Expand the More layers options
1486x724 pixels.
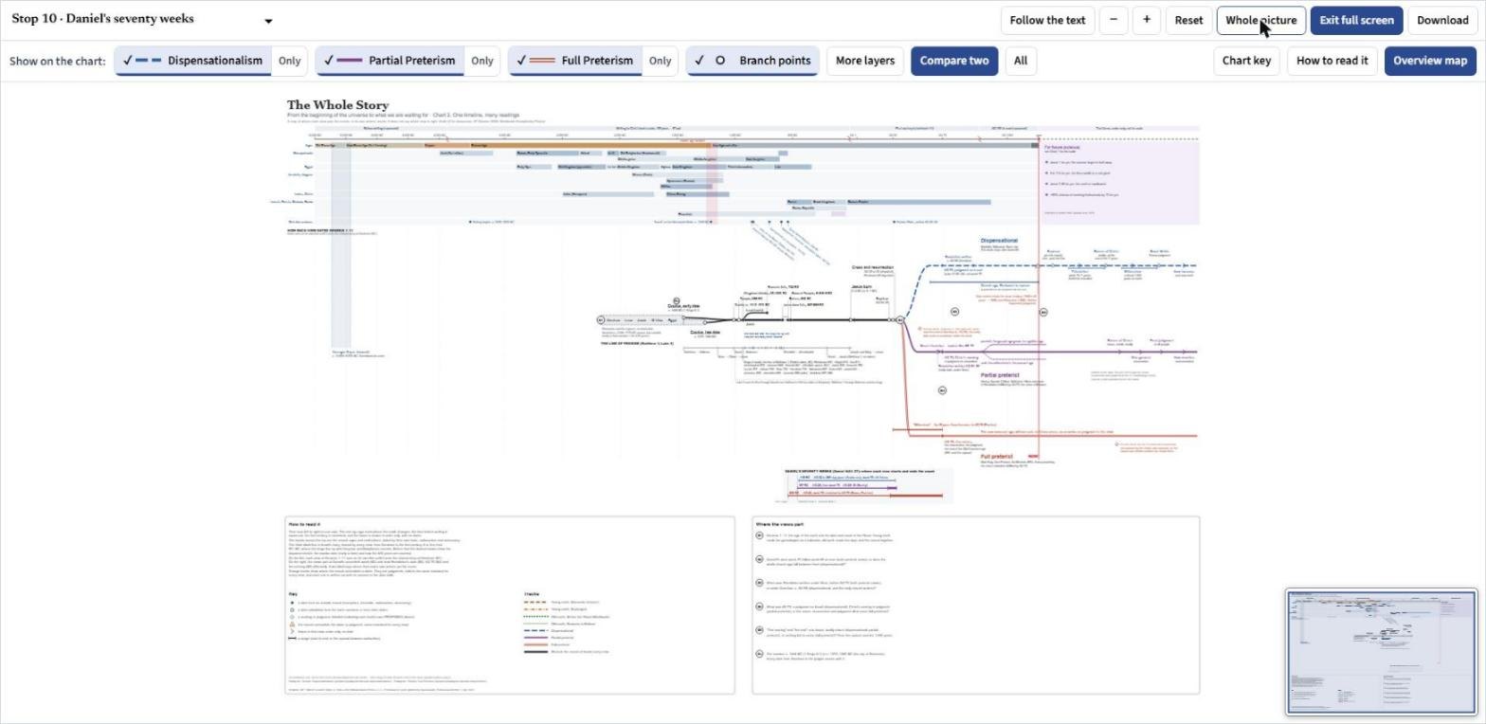pos(865,61)
